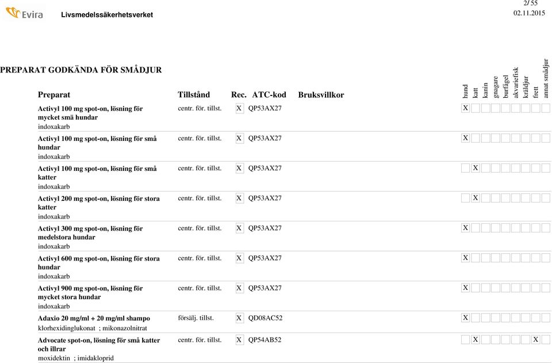
Task: Click ATC code QD08AC52
Action: click(x=265, y=318)
